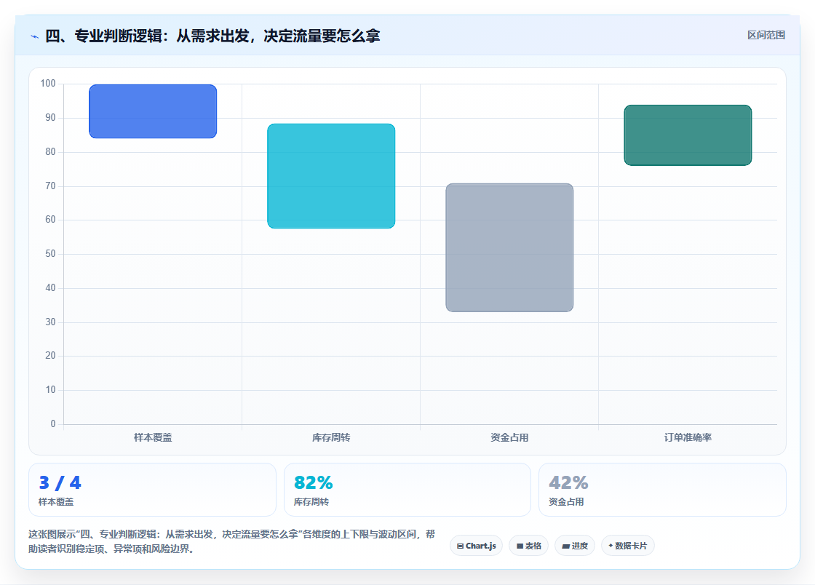Open the 82% 库存周转 card

coord(407,490)
